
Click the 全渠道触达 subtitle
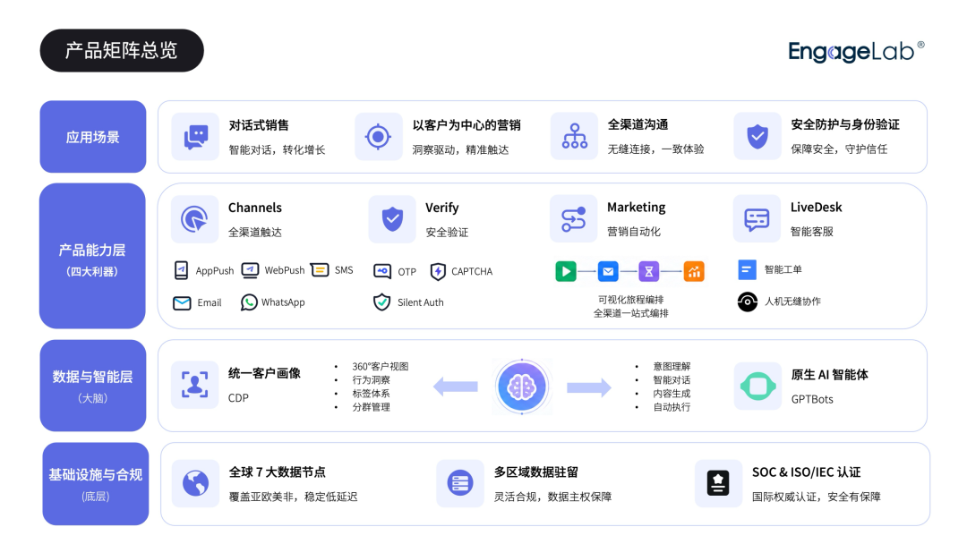[x=254, y=233]
